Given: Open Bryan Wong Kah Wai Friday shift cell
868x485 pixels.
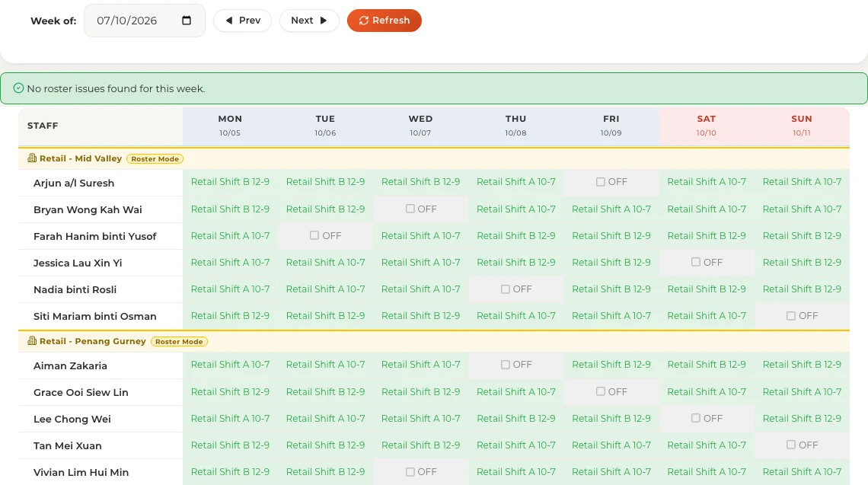Looking at the screenshot, I should pos(611,209).
